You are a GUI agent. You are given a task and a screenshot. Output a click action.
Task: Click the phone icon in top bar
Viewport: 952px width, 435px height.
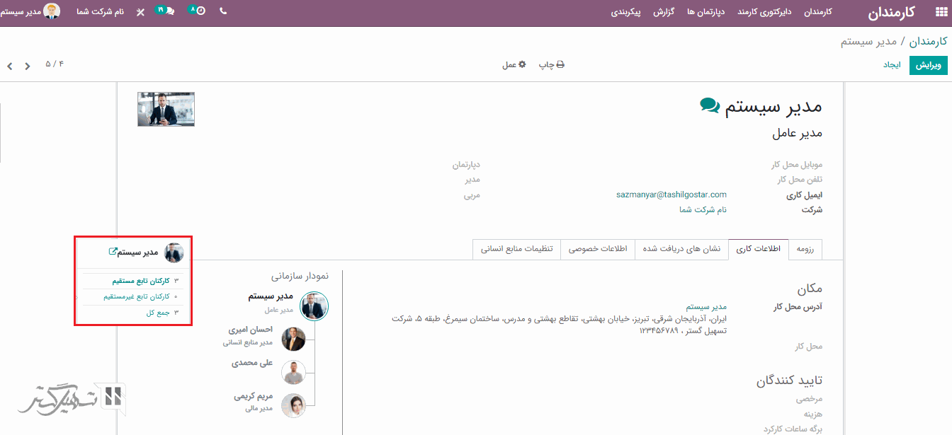pos(223,12)
